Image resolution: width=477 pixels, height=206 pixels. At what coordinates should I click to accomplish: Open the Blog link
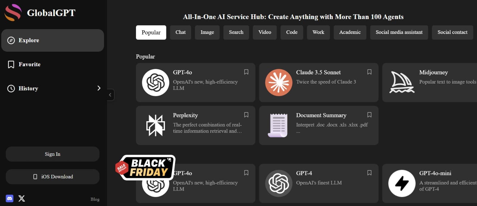(x=95, y=199)
